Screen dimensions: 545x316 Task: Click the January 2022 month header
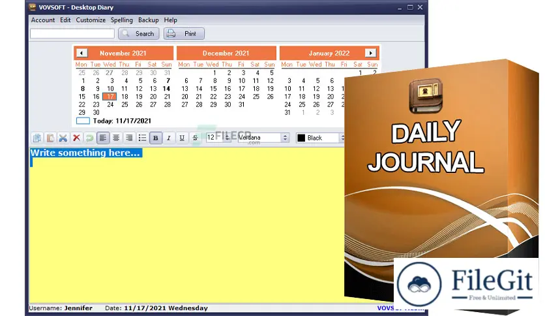coord(329,54)
